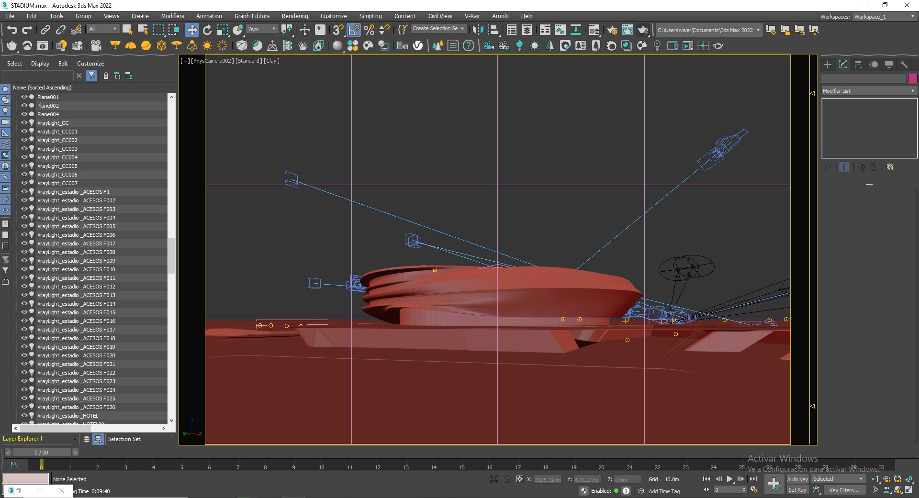Click the Redo arrow icon
The width and height of the screenshot is (919, 498).
27,30
